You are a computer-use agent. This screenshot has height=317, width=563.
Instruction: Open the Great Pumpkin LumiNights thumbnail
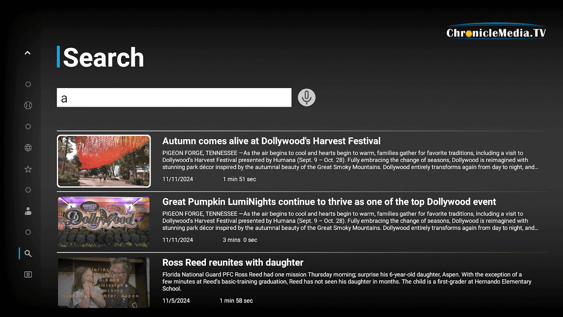click(x=104, y=222)
